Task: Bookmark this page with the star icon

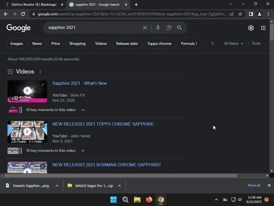Action: (x=240, y=14)
